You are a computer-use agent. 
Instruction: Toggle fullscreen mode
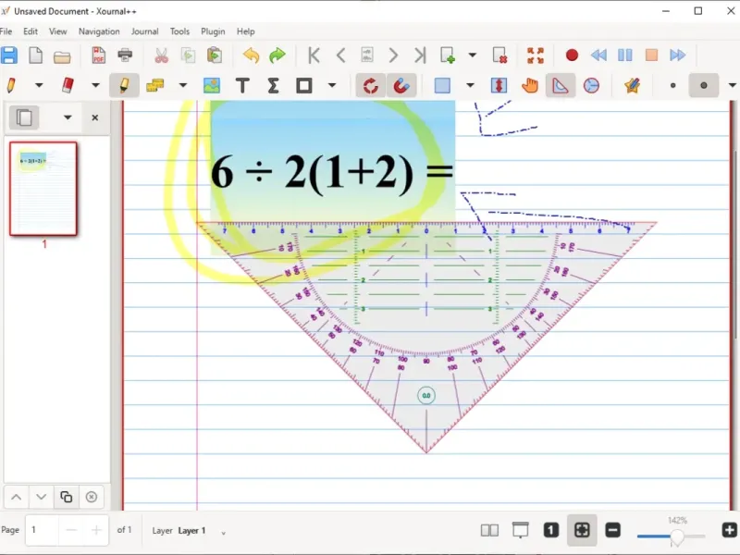coord(536,55)
